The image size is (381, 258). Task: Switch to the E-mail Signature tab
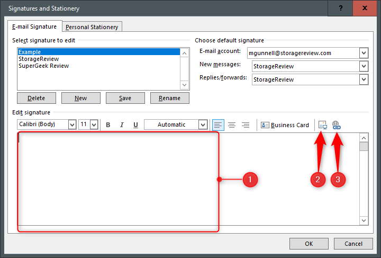[34, 26]
